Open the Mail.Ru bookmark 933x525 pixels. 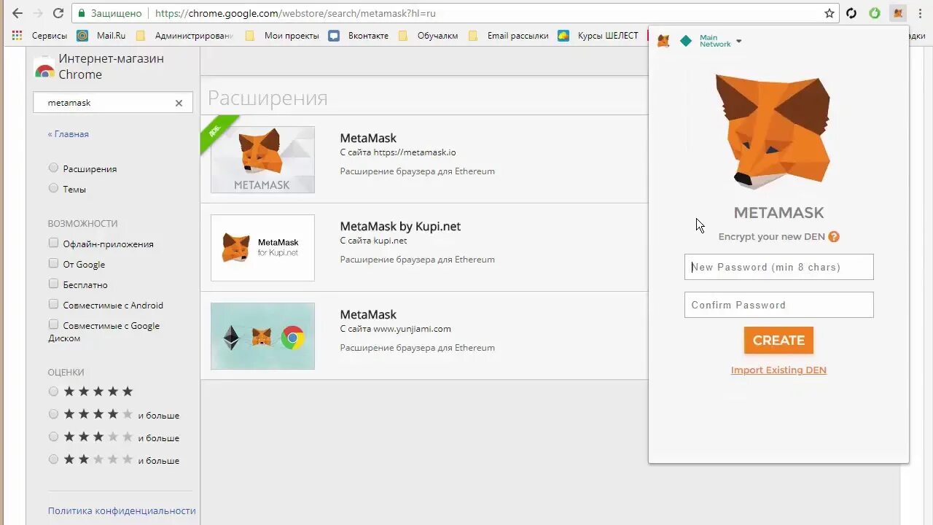pos(102,35)
